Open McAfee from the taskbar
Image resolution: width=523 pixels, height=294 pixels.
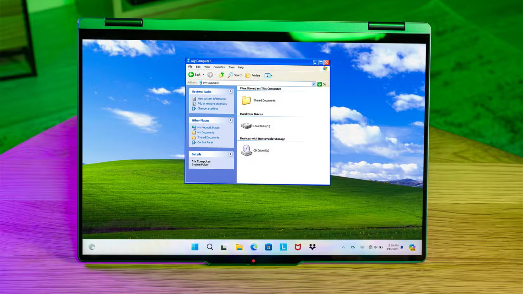point(298,247)
